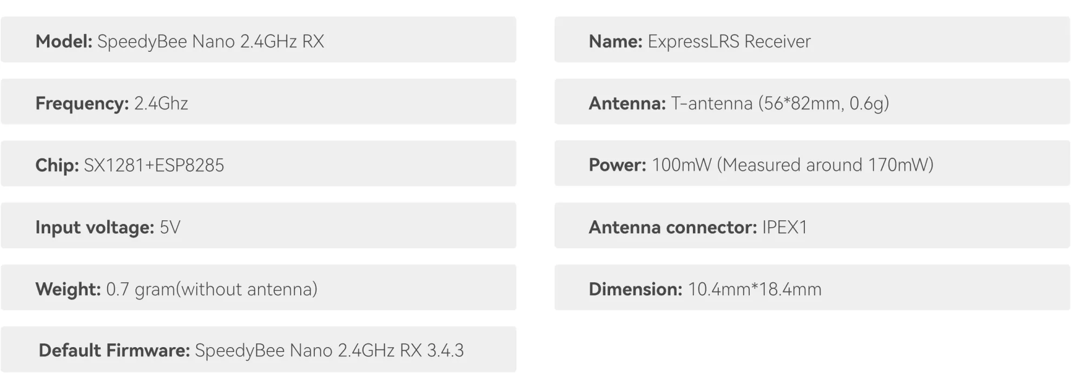Click the "SpeedyBee Nano 2.4GHz RX" model value
The height and width of the screenshot is (386, 1071).
(210, 42)
